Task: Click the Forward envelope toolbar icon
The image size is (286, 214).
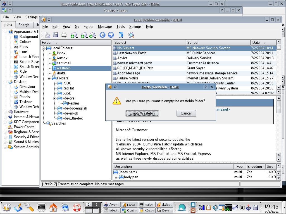Action: 92,35
